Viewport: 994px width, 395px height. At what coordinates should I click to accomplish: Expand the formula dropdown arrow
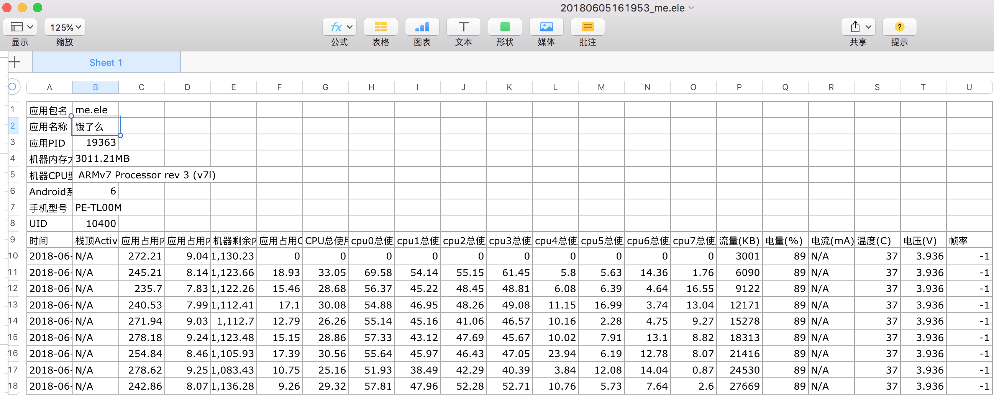pos(349,27)
